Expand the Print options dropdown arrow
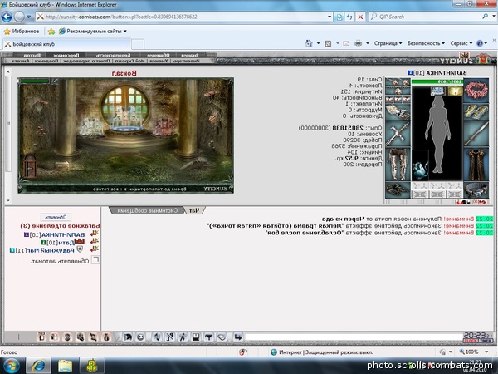Image resolution: width=498 pixels, height=374 pixels. 367,43
